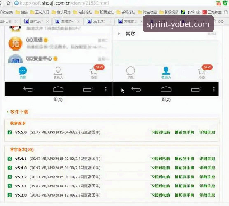This screenshot has height=206, width=229.
Task: Click the recent apps button in 图(2)
Action: pos(196,89)
